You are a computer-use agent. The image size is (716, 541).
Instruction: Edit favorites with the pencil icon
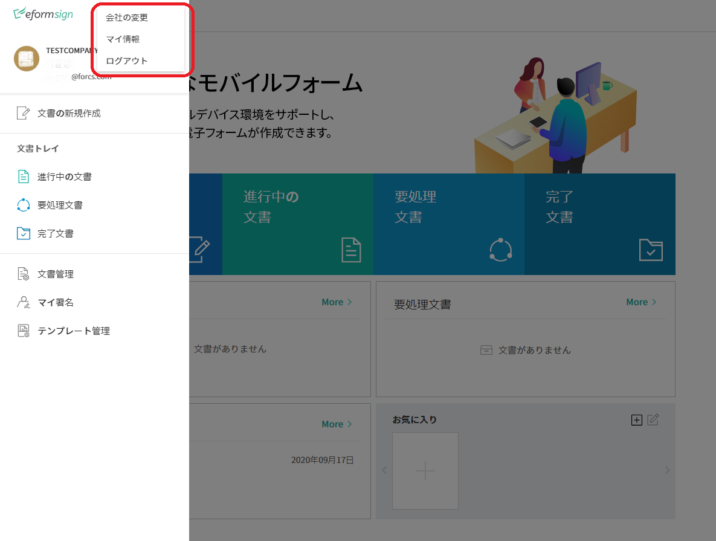[653, 420]
